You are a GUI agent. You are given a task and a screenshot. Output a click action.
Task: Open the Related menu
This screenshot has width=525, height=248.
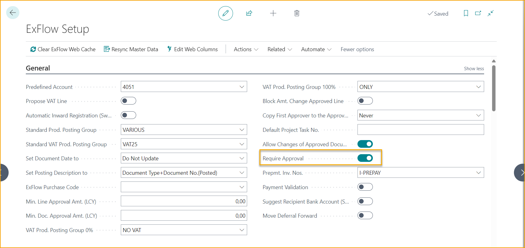pos(279,49)
